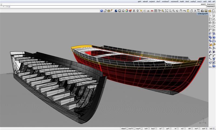Screen dimensions: 216x130
Task: Click the Perspective viewport title tab
Action: [202, 14]
